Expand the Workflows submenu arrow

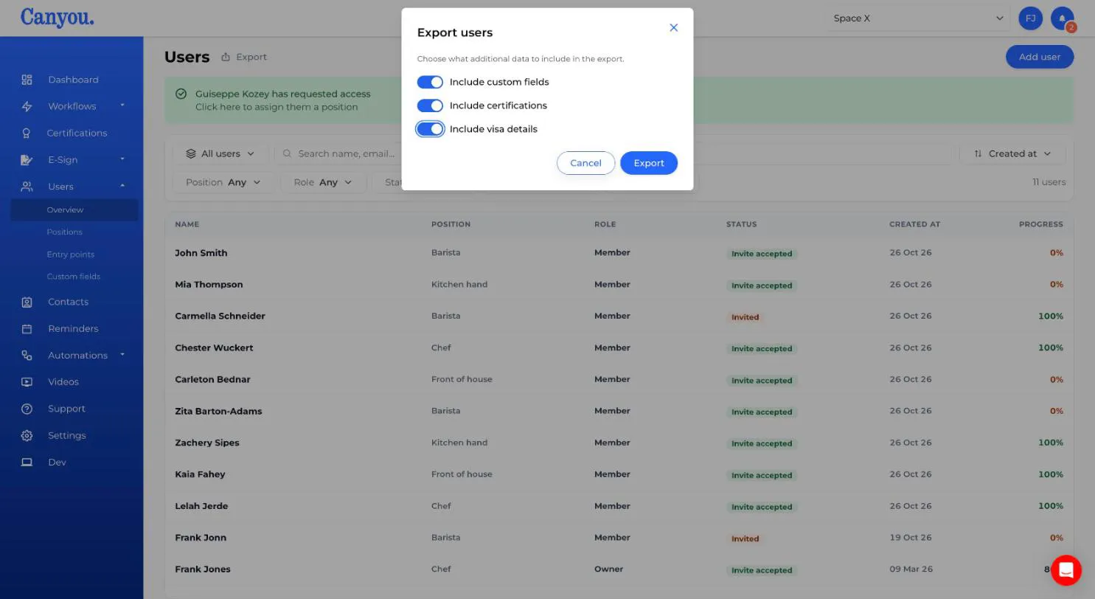tap(122, 105)
